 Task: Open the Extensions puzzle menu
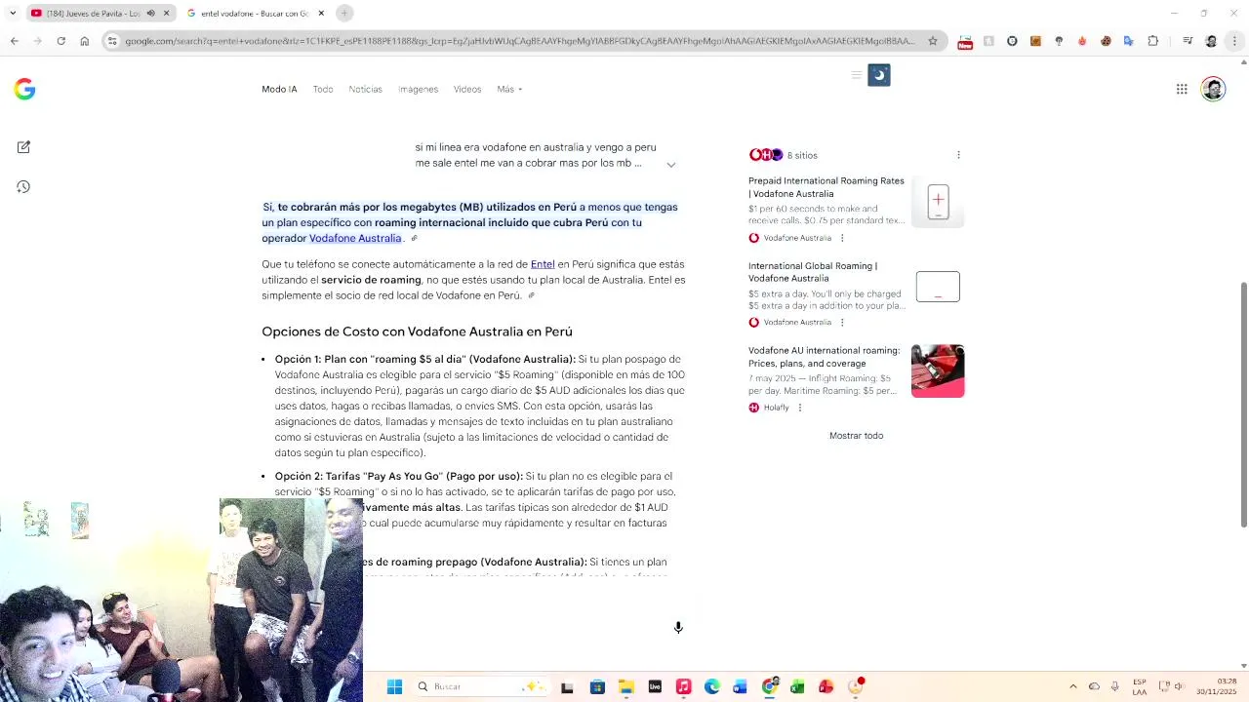1153,41
